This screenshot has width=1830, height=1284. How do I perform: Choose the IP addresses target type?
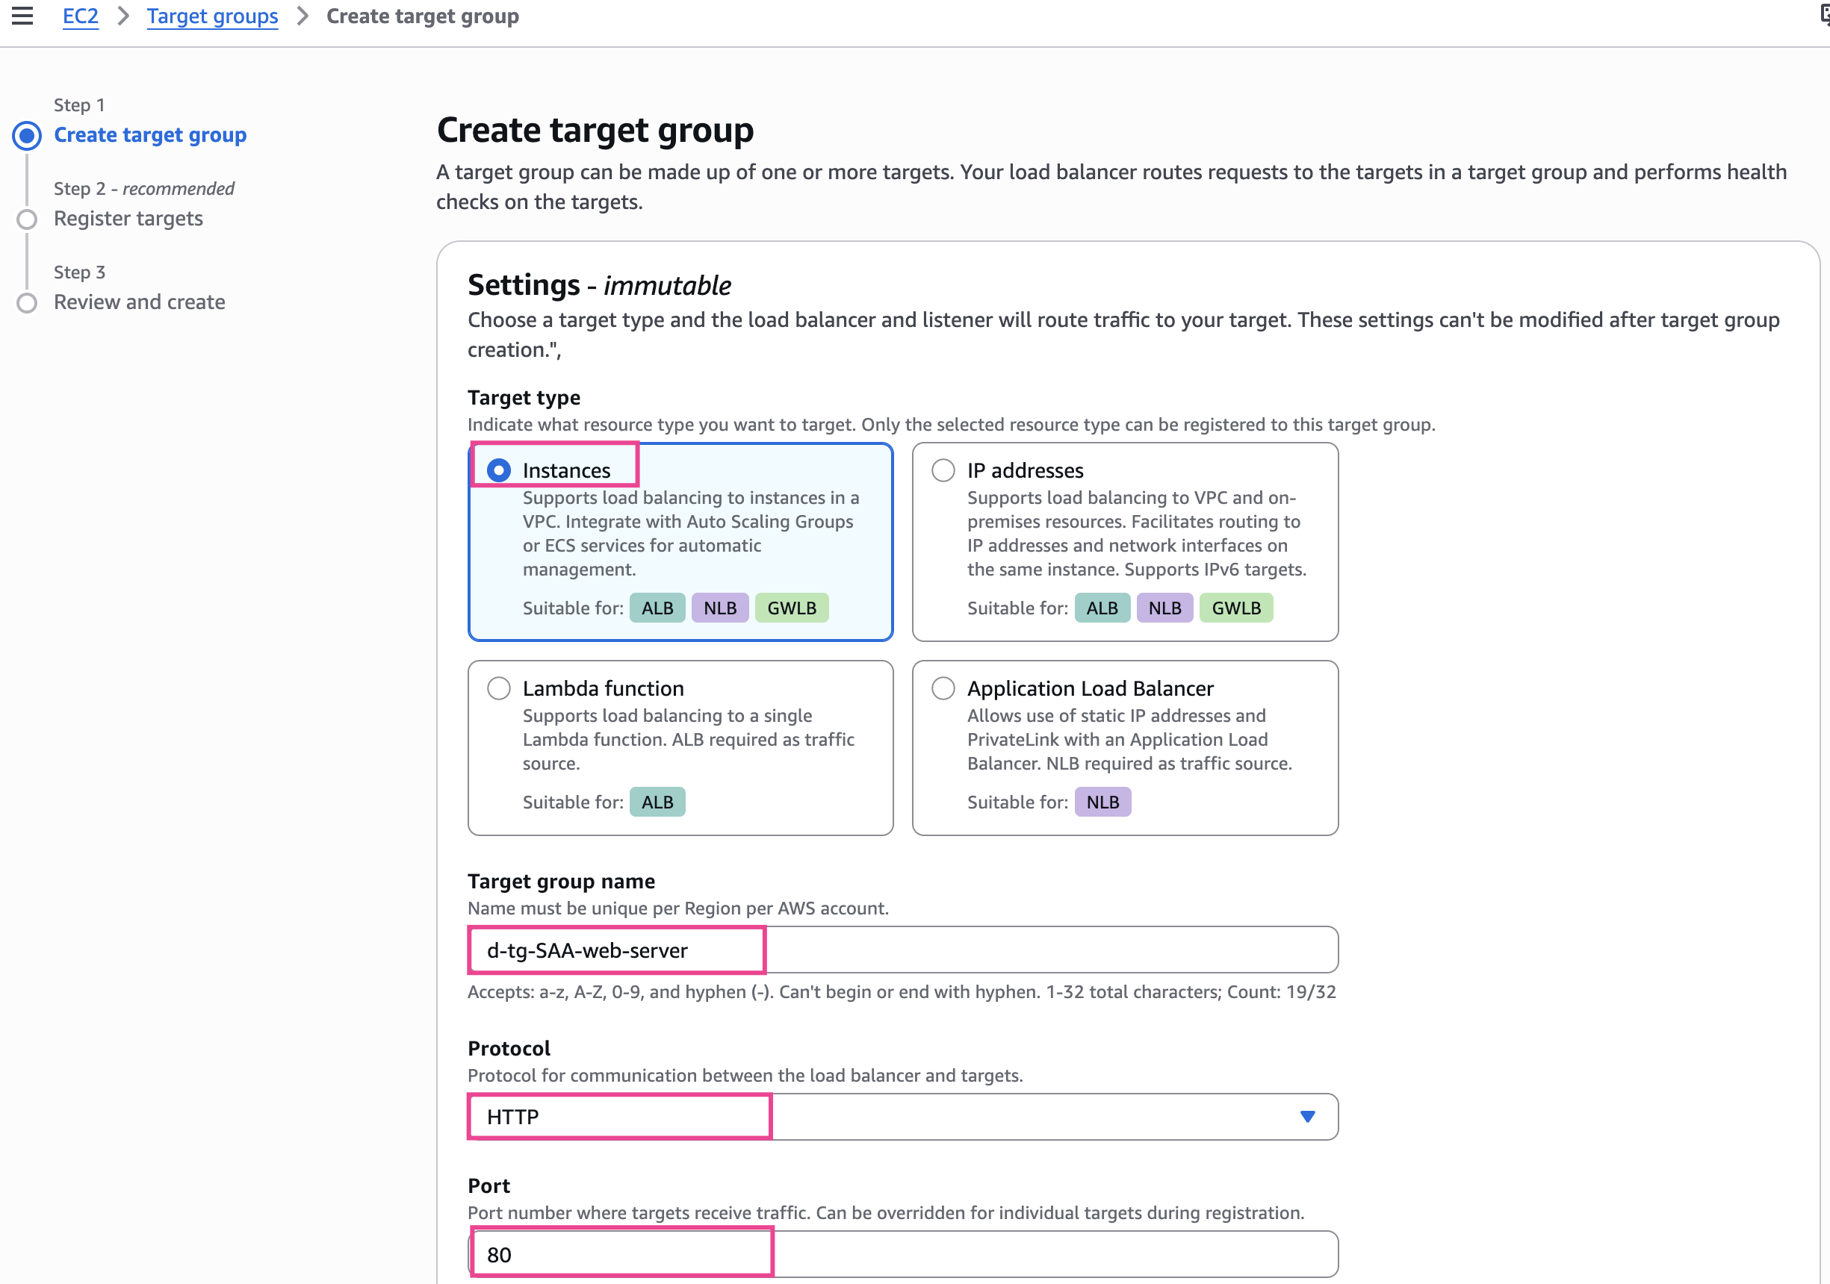click(x=943, y=471)
